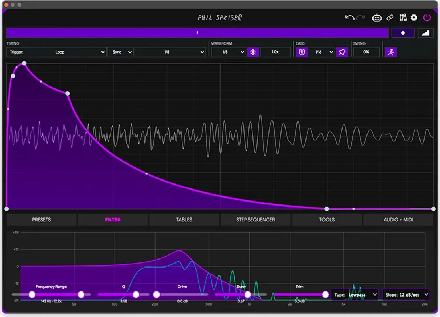Open the Slope 12 dB/oct dropdown
Image resolution: width=440 pixels, height=317 pixels.
point(406,295)
